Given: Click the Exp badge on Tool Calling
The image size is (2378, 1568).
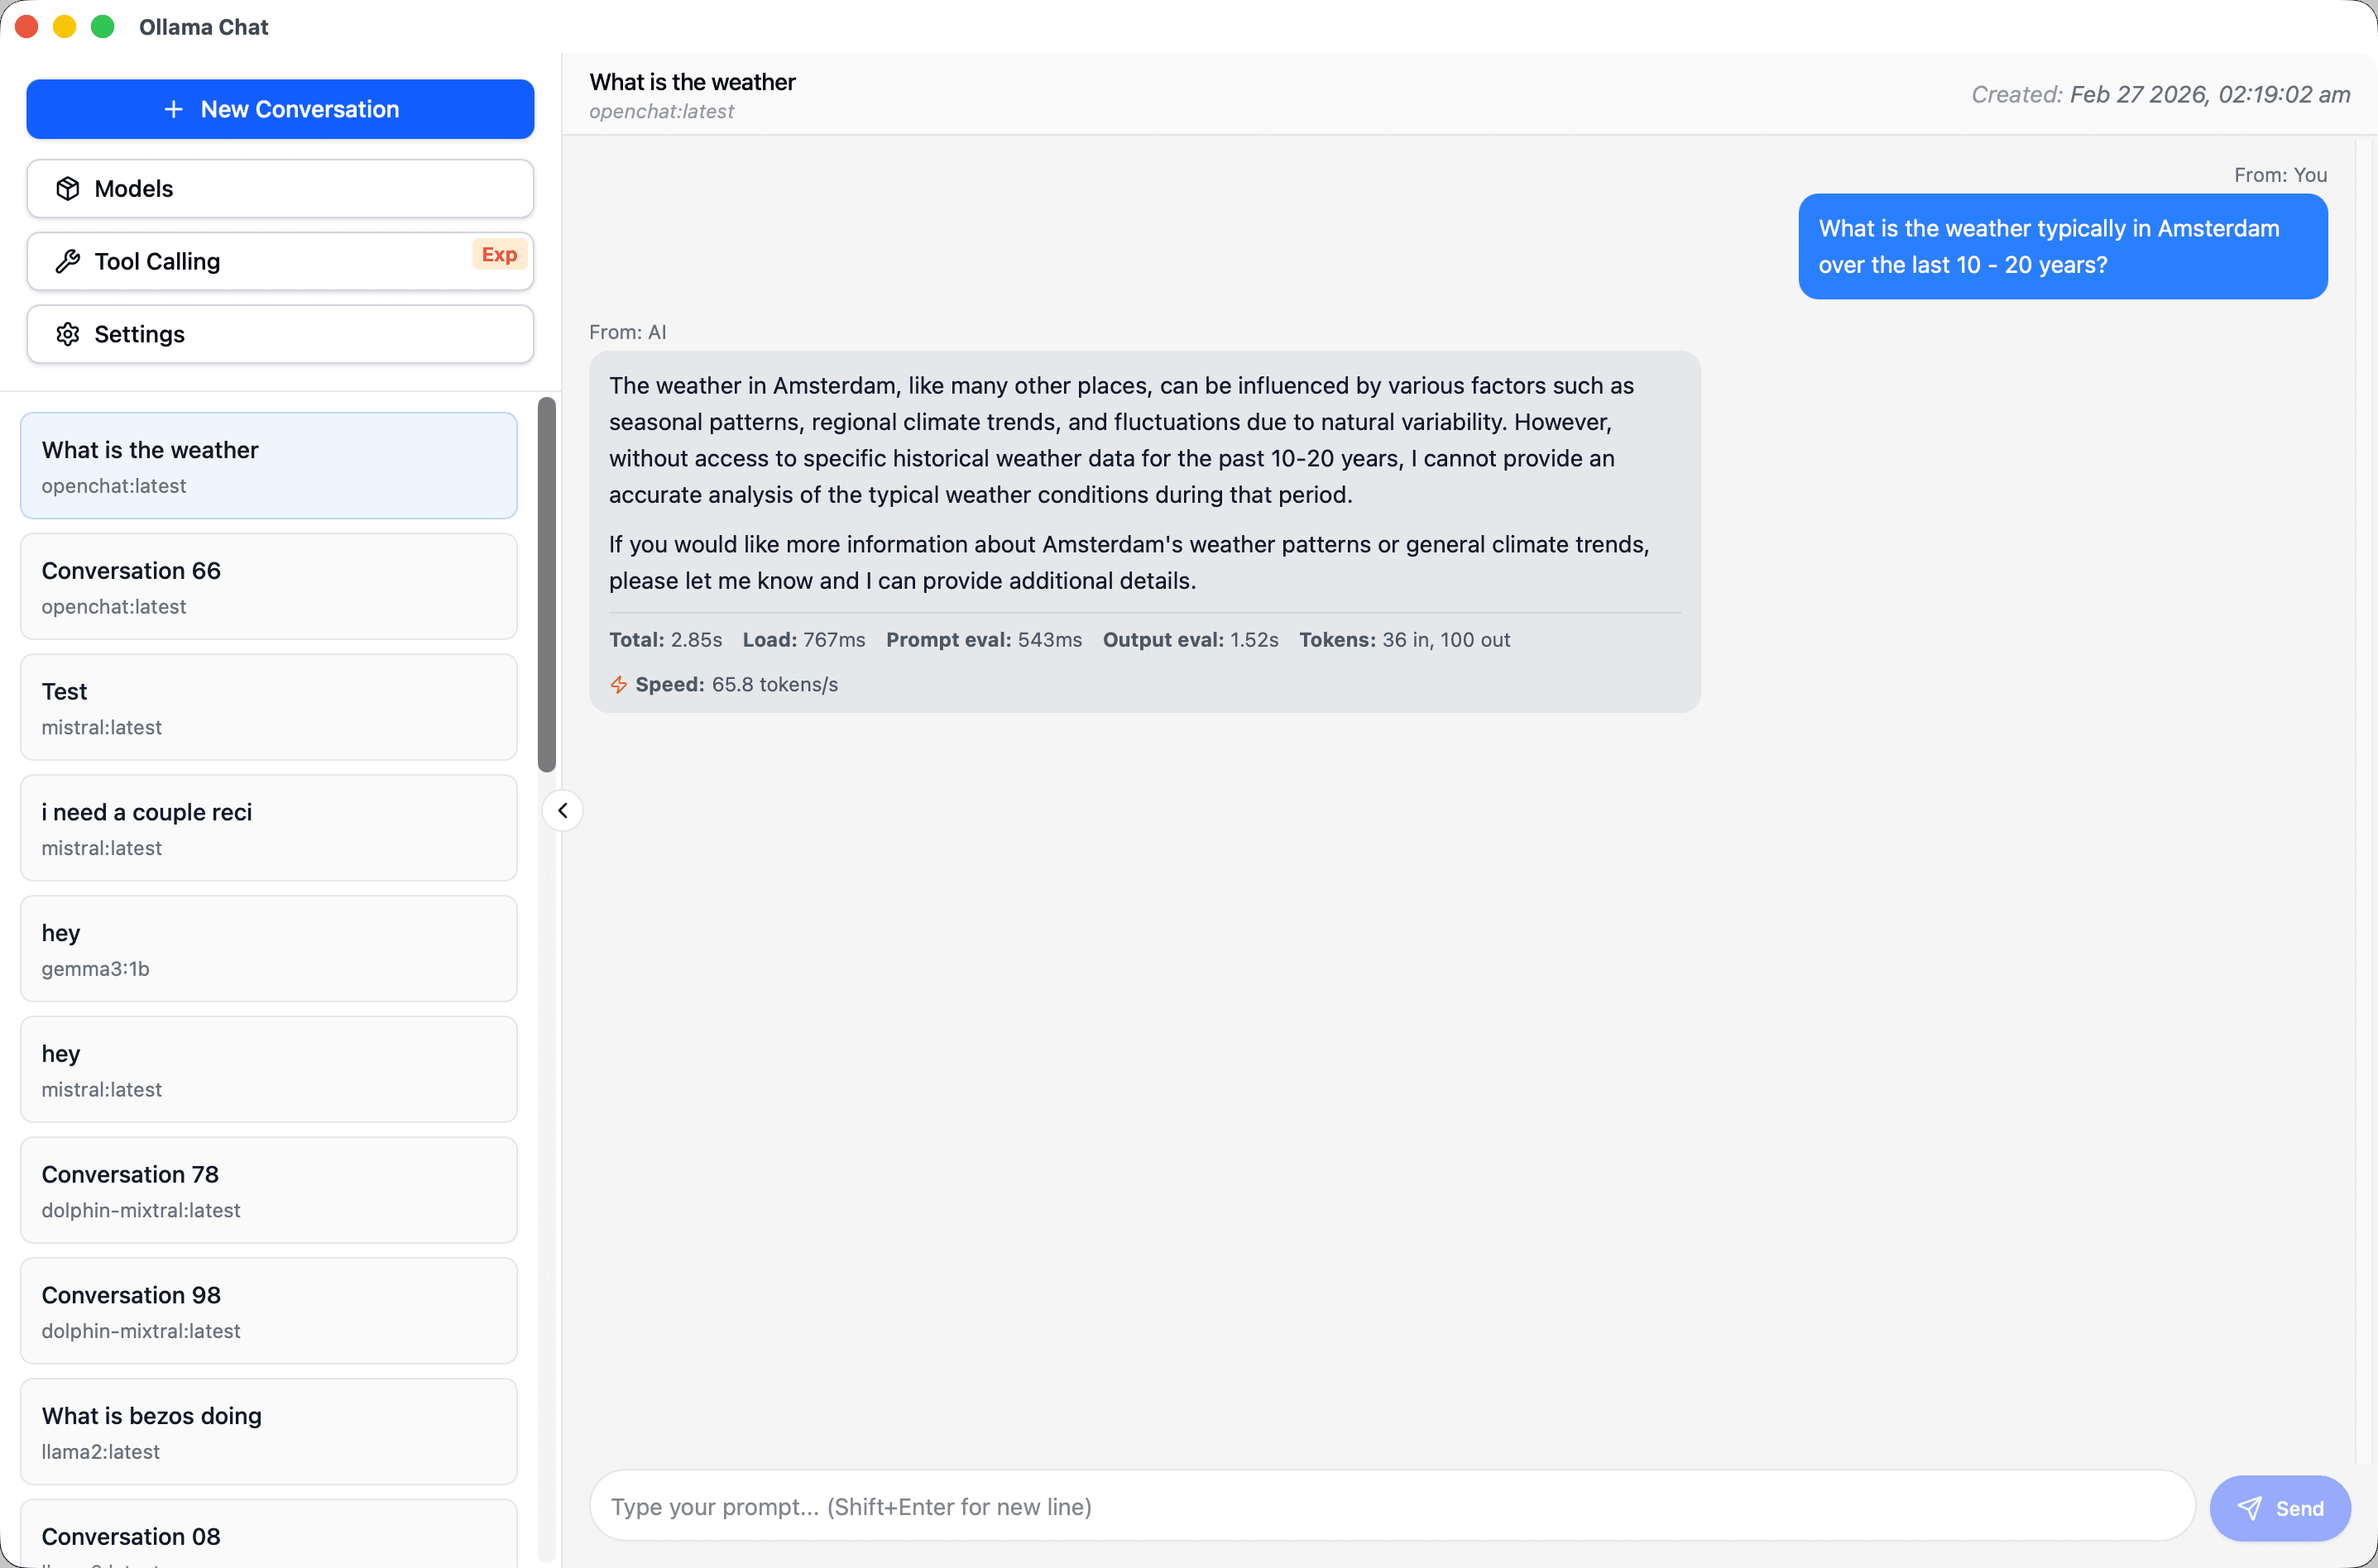Looking at the screenshot, I should coord(498,254).
